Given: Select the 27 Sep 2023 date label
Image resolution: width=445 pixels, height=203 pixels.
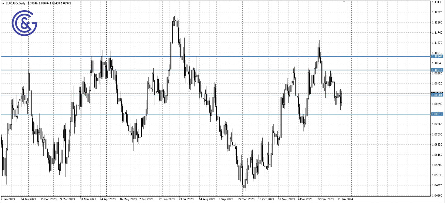Looking at the screenshot, I should click(x=246, y=200).
